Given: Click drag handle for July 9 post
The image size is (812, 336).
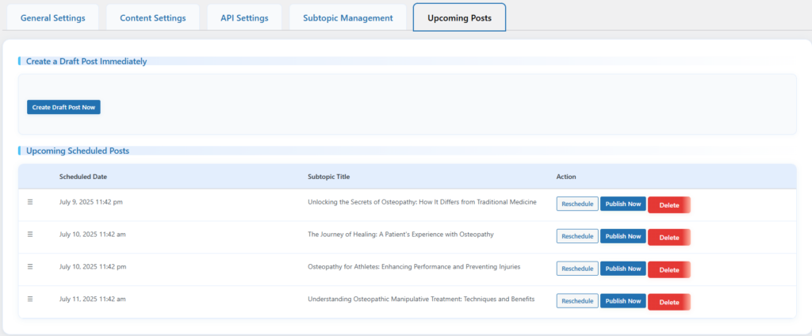Looking at the screenshot, I should coord(30,202).
